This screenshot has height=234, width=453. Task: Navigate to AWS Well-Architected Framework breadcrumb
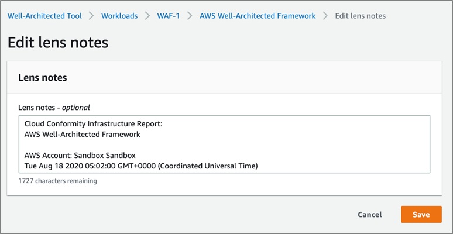258,16
